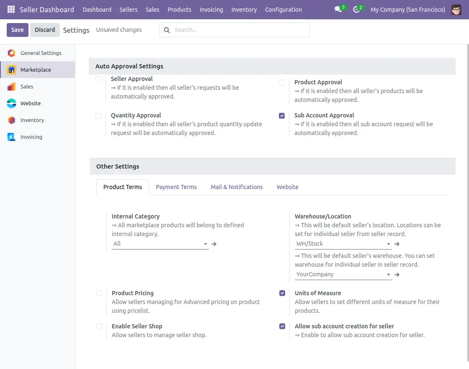The height and width of the screenshot is (369, 469).
Task: Open the Sellers menu
Action: (128, 9)
